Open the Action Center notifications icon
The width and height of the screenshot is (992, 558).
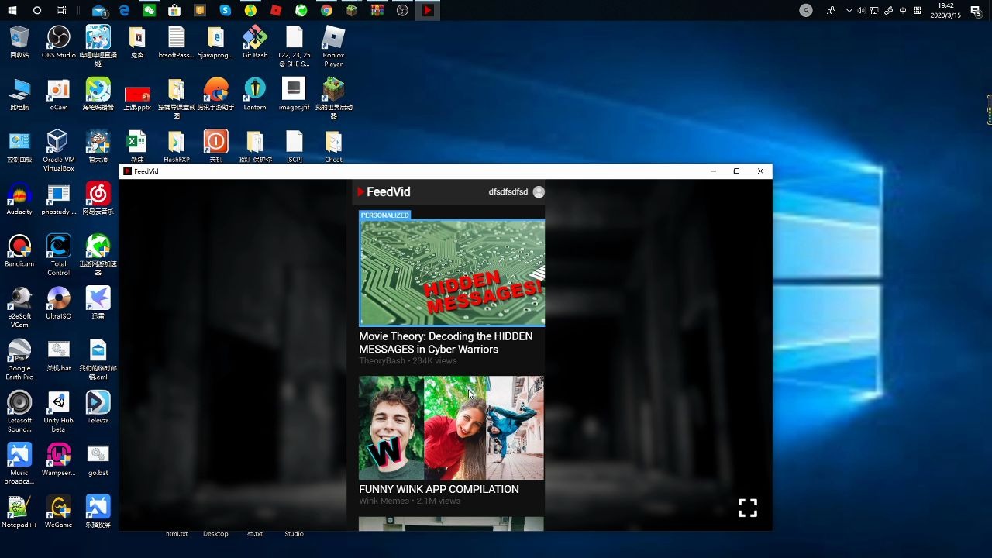(976, 11)
